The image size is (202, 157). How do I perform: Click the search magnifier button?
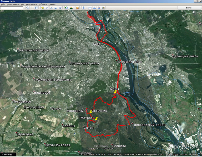28,8
